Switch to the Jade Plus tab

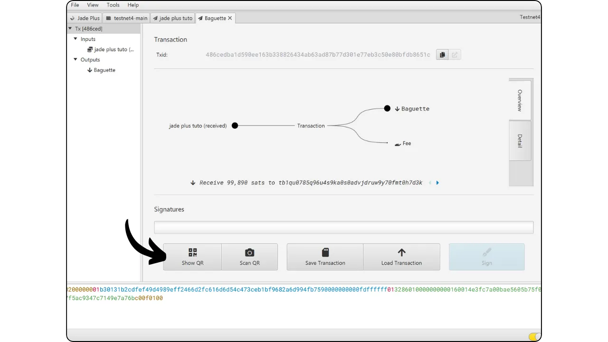click(85, 18)
